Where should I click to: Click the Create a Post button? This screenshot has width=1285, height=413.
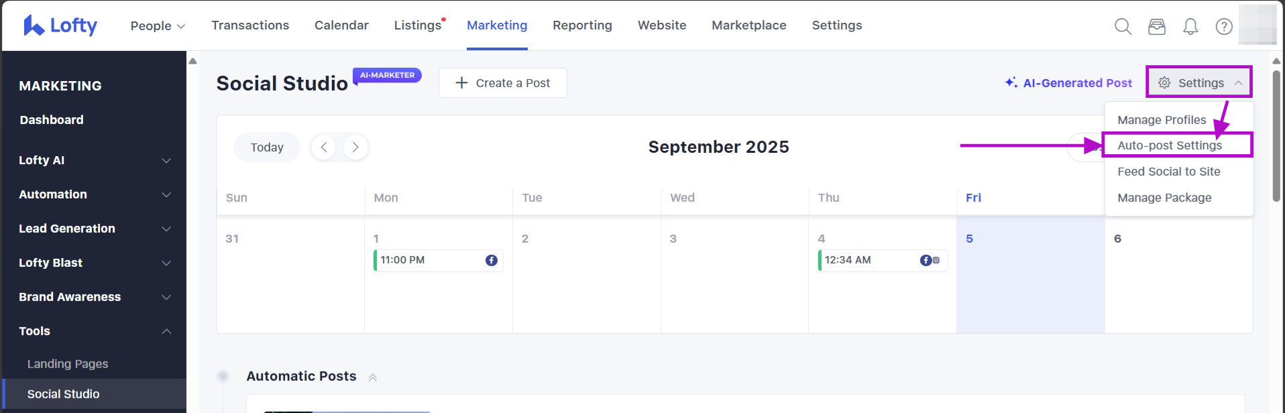pyautogui.click(x=502, y=83)
